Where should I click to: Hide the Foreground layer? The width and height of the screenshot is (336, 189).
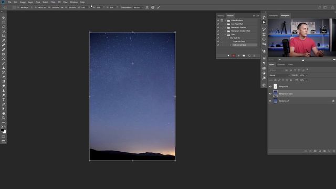click(x=270, y=87)
